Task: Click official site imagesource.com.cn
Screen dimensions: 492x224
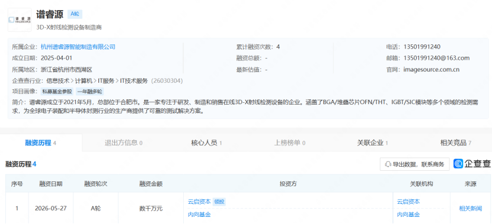Action: pyautogui.click(x=431, y=70)
